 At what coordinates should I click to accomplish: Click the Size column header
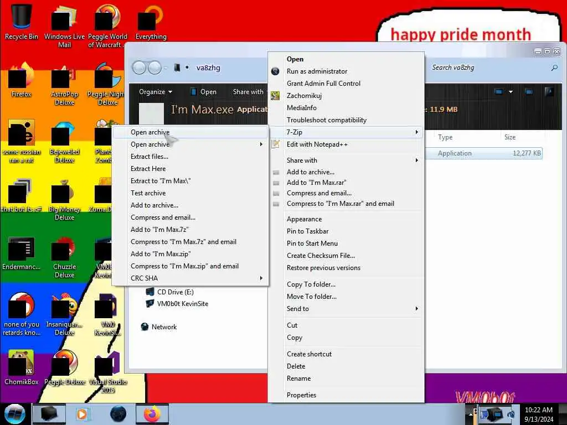click(x=510, y=137)
